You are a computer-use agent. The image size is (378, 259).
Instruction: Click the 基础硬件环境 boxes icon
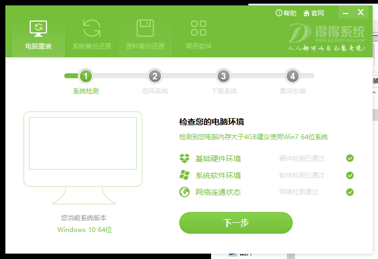tap(185, 158)
